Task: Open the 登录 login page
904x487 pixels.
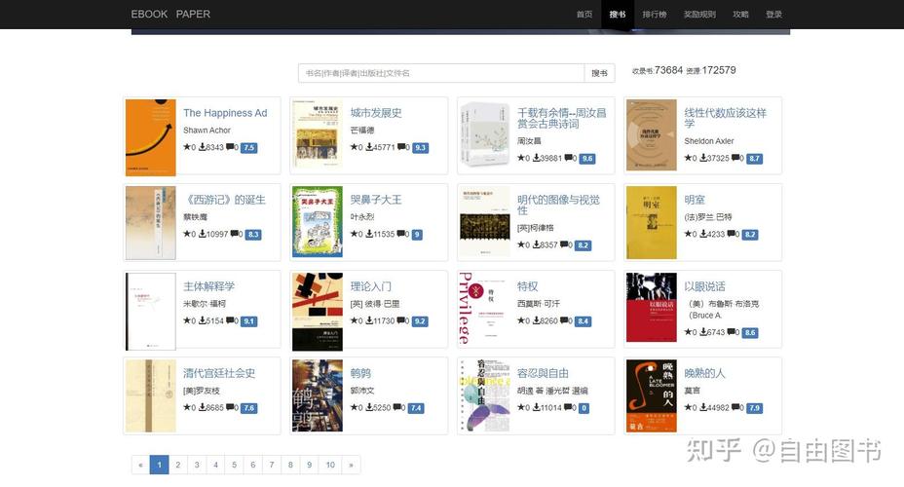Action: (773, 15)
